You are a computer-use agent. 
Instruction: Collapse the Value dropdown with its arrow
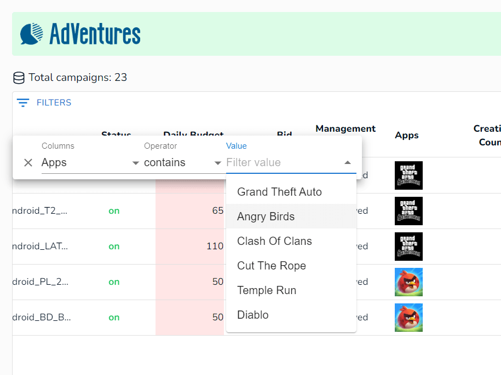point(347,162)
